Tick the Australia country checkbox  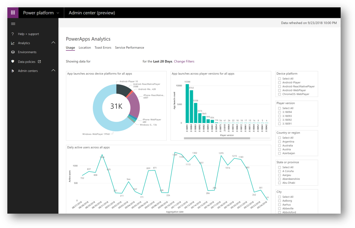click(279, 146)
